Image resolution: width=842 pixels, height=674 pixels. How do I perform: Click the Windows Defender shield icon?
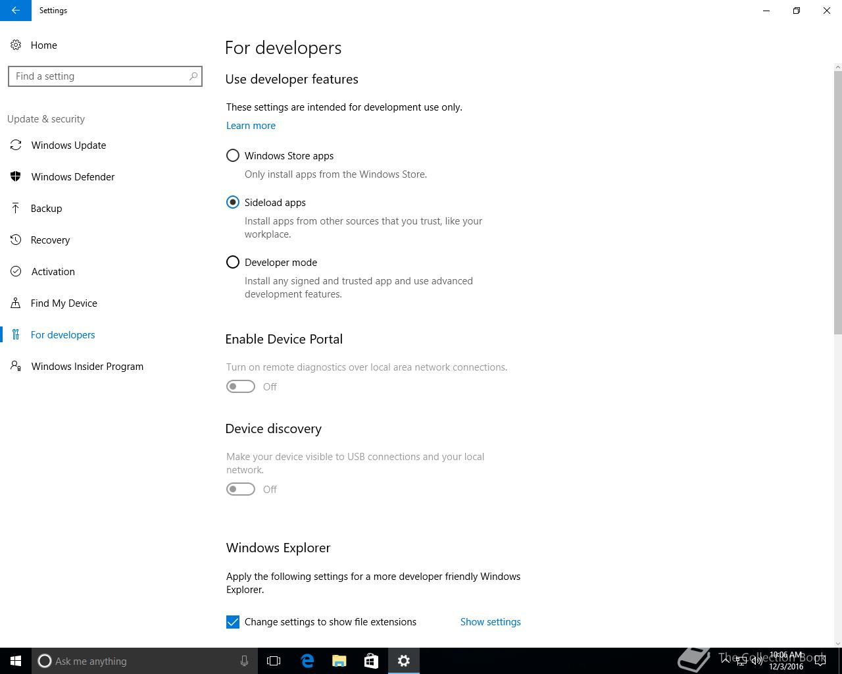(x=16, y=176)
